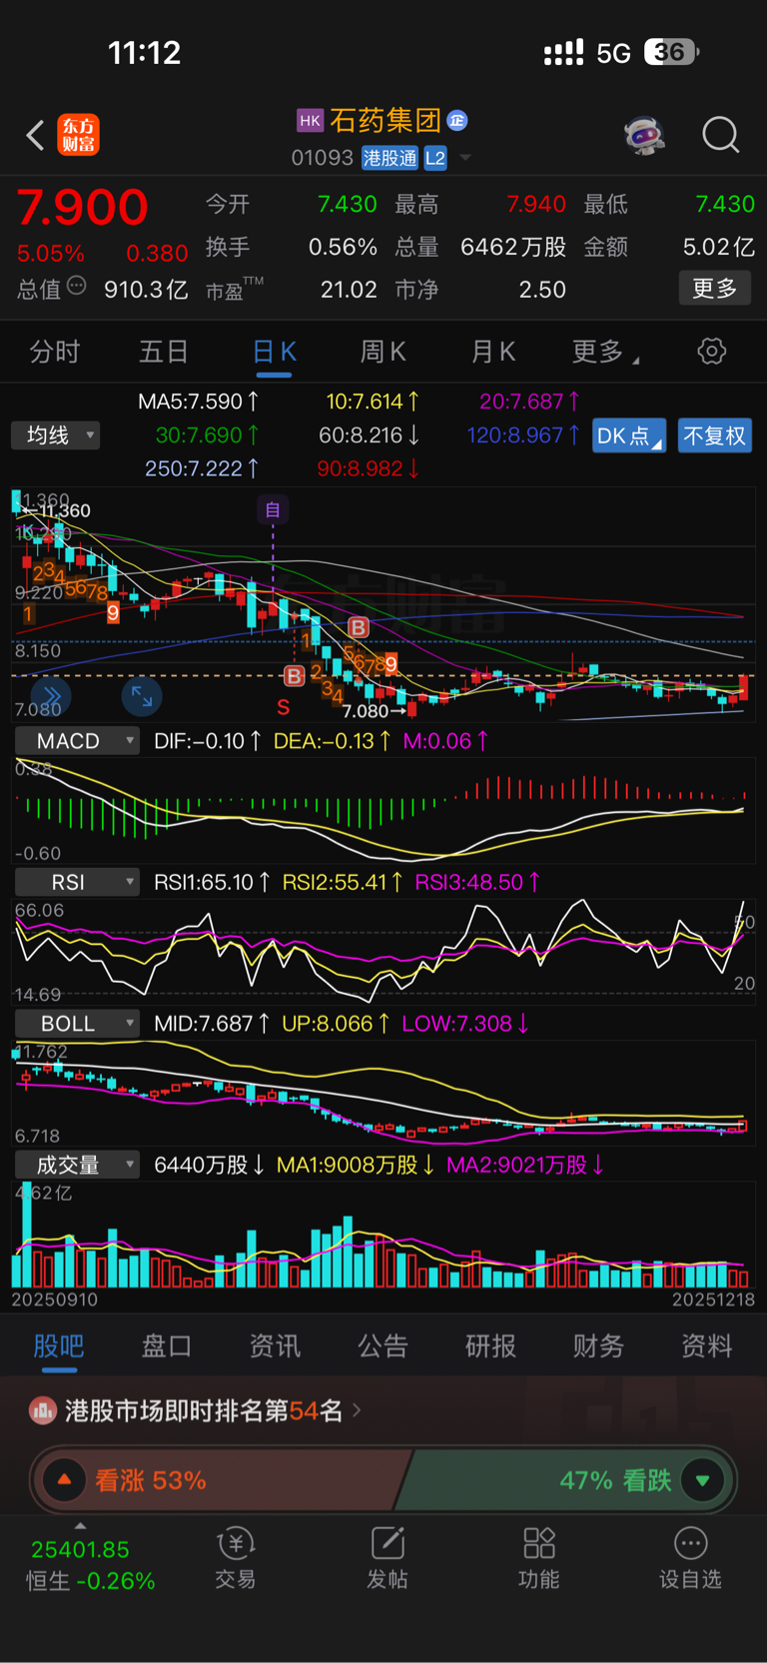Screen dimensions: 767x1663
Task: Switch to the 分时 chart tab
Action: [x=55, y=352]
